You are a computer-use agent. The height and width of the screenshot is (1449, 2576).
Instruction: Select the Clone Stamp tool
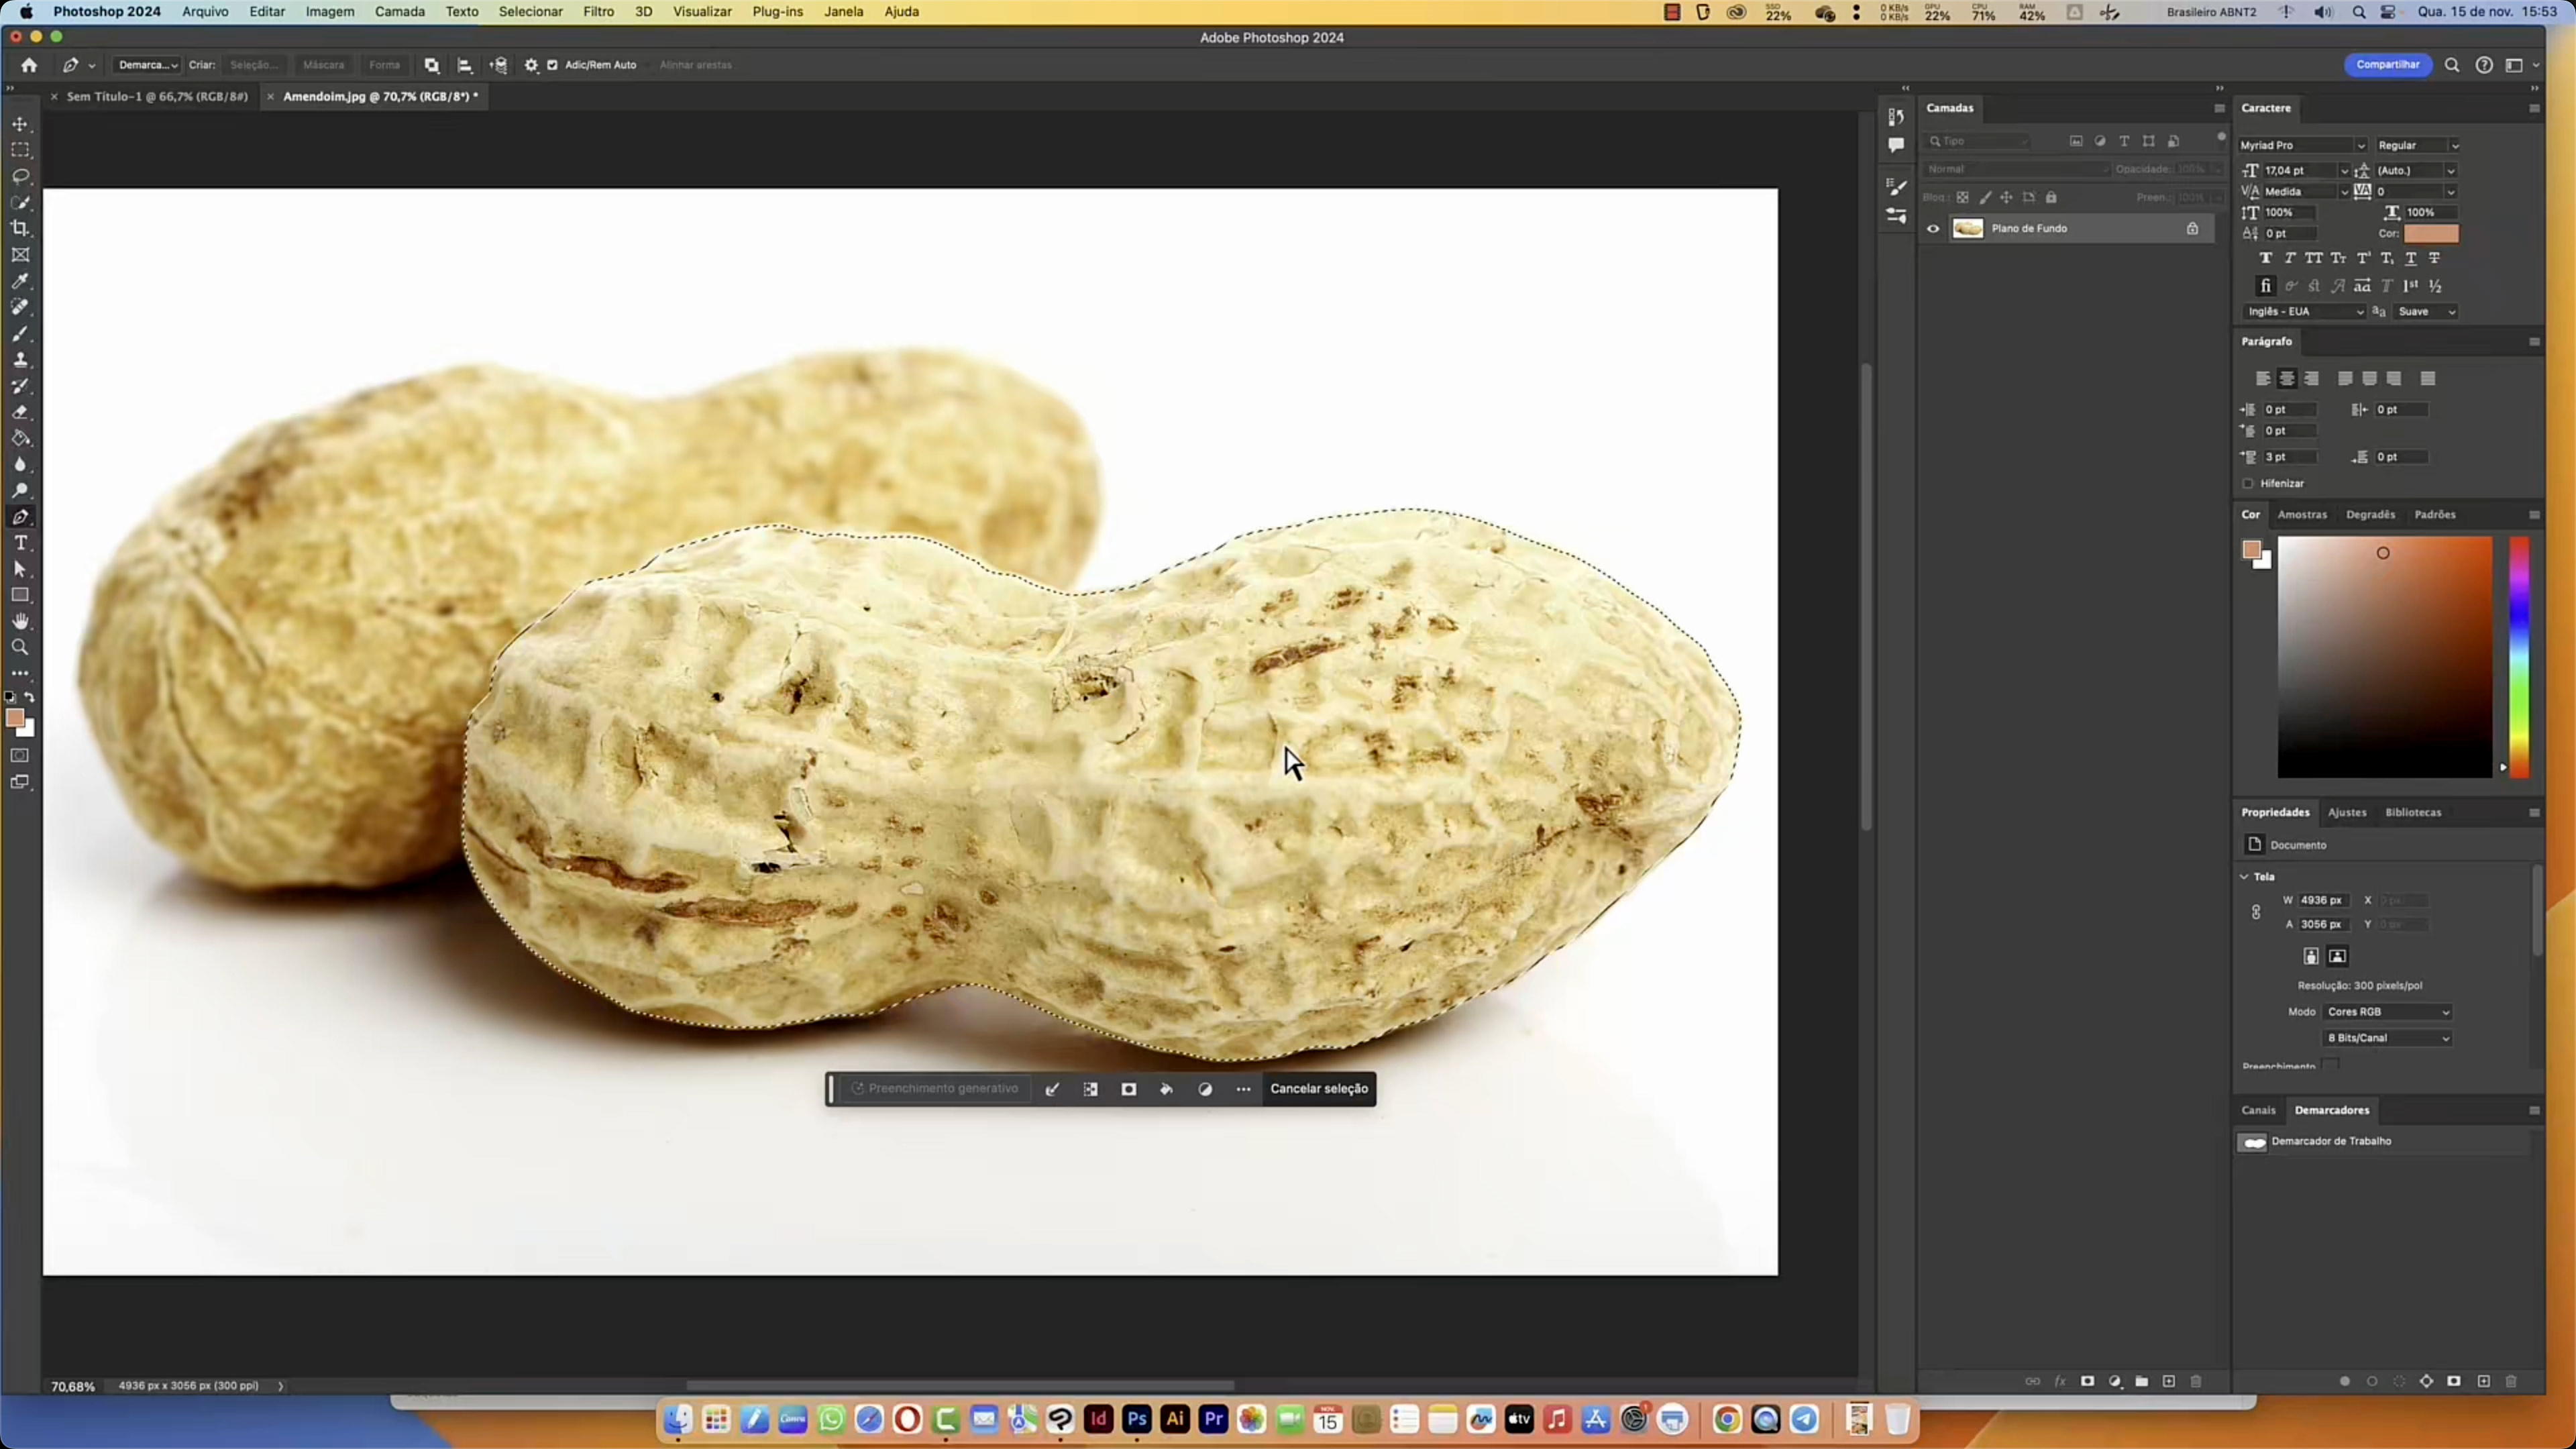pos(20,360)
